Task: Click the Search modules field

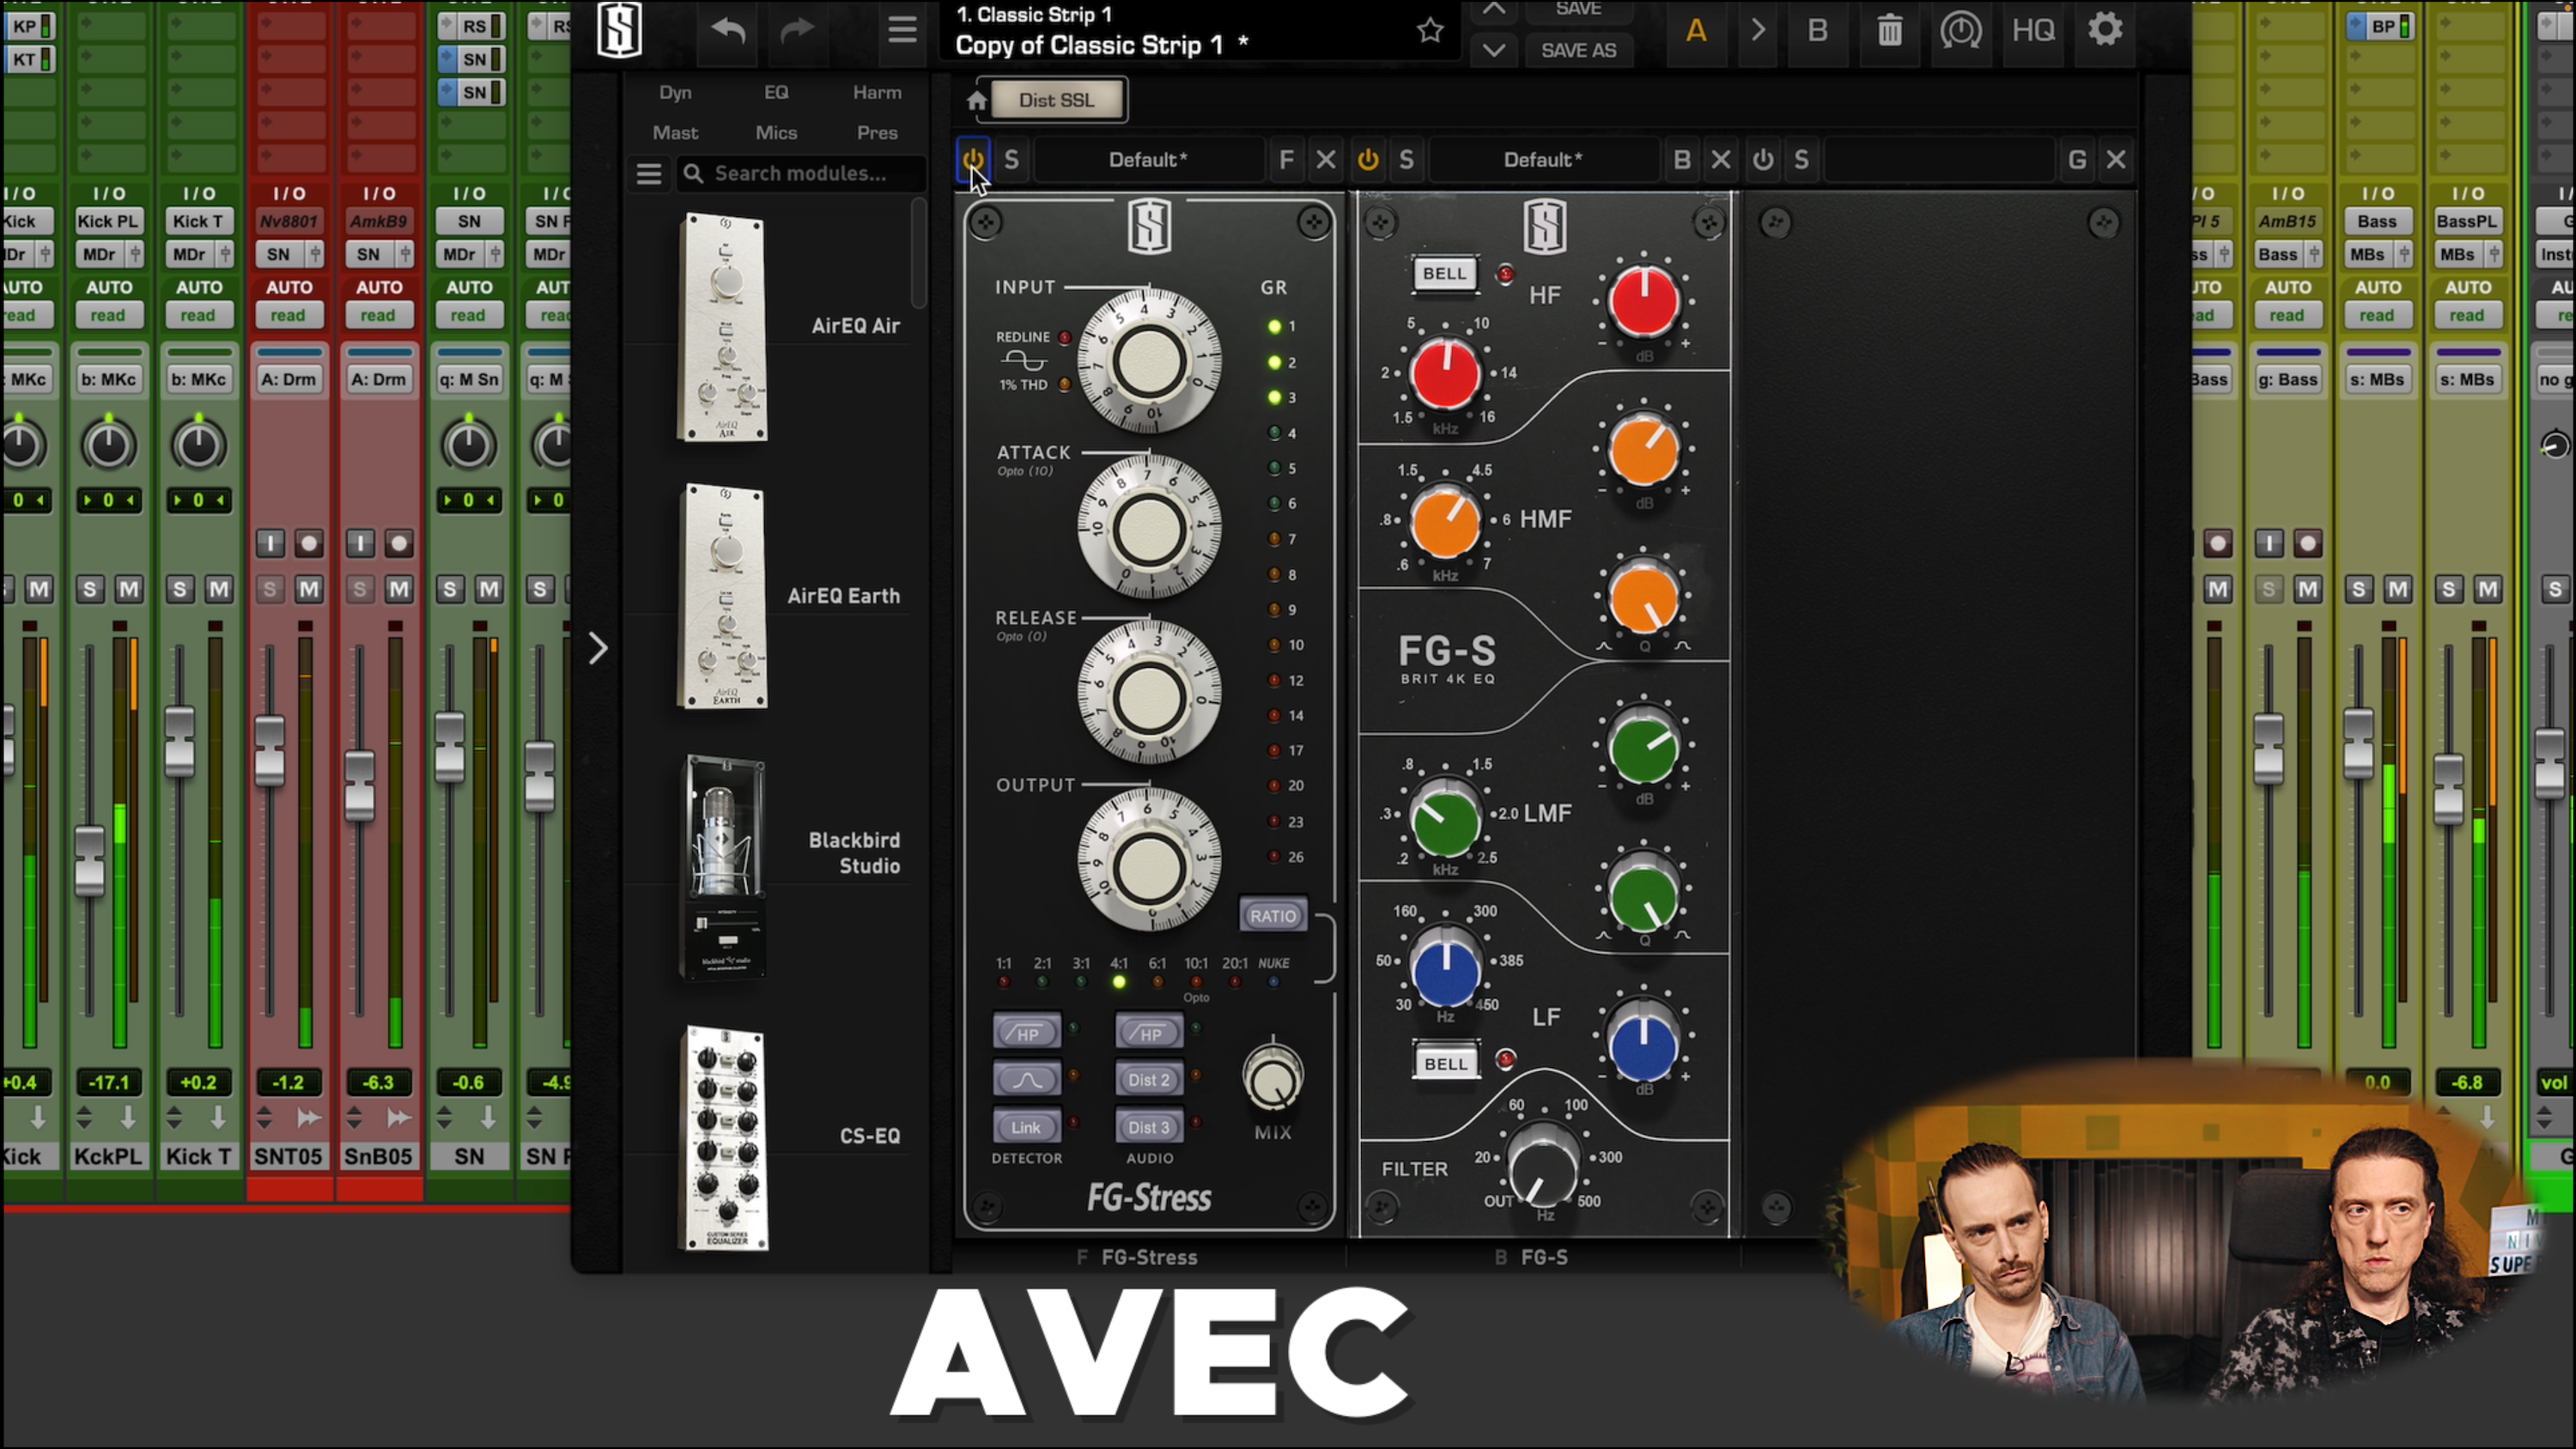Action: coord(800,174)
